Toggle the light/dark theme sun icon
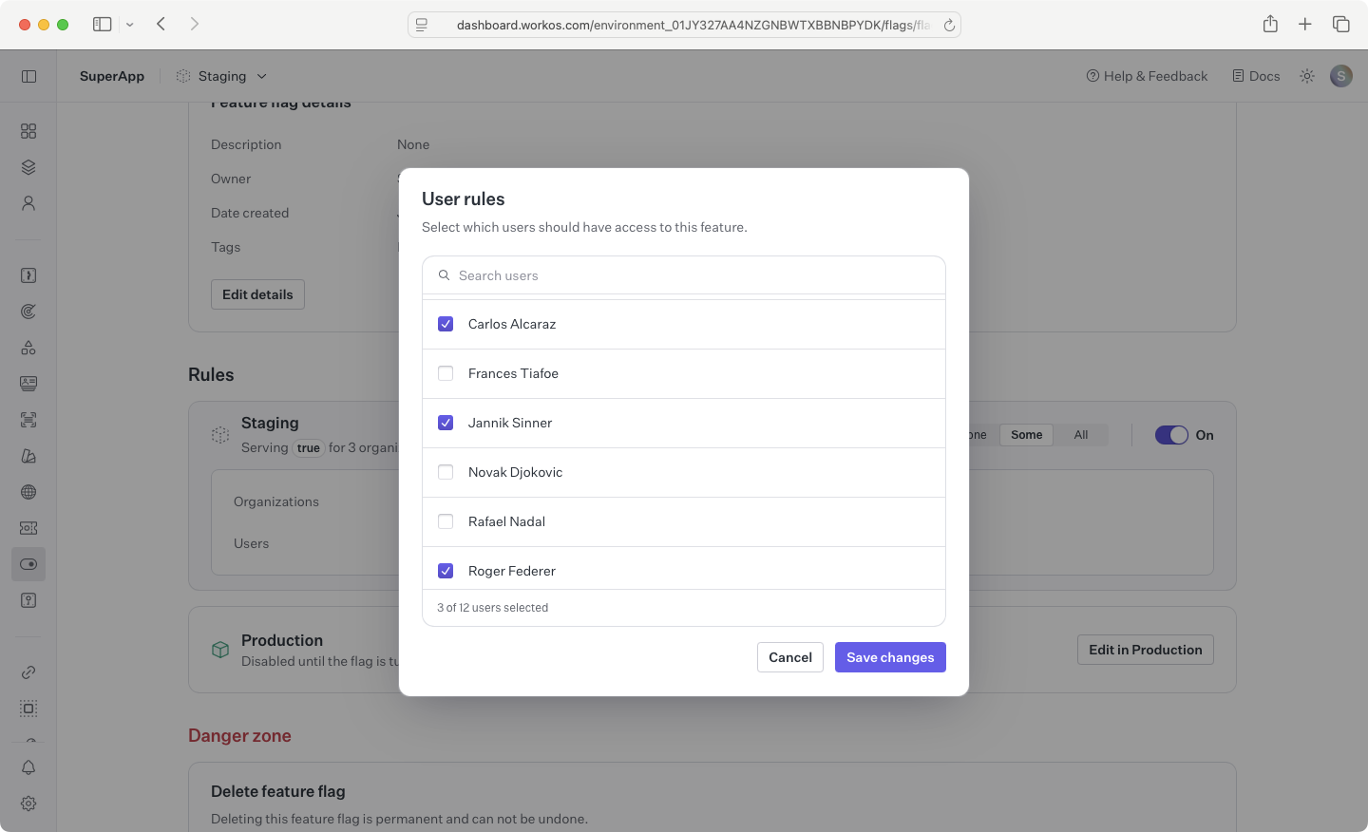The height and width of the screenshot is (832, 1368). coord(1307,76)
